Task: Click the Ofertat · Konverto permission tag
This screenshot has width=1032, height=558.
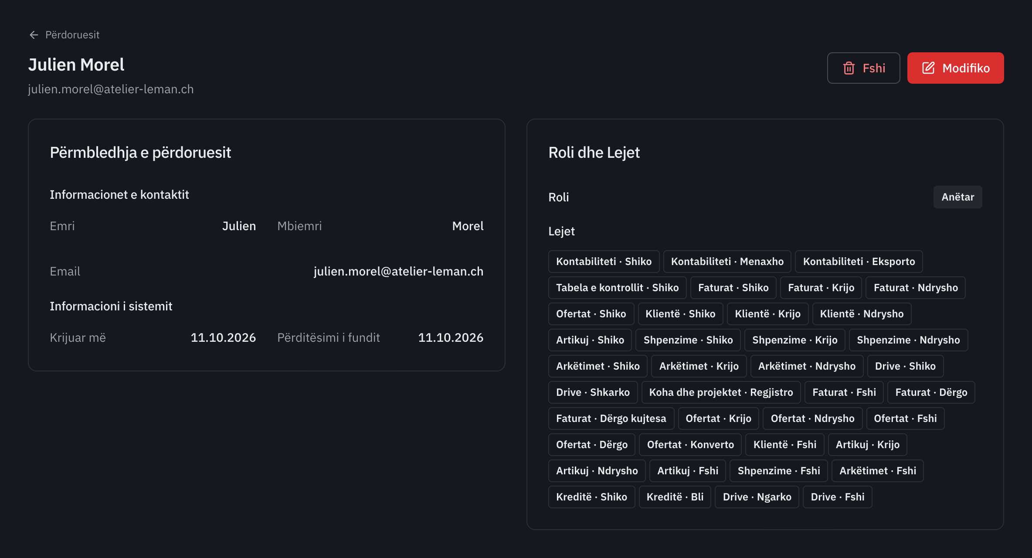Action: [x=690, y=445]
